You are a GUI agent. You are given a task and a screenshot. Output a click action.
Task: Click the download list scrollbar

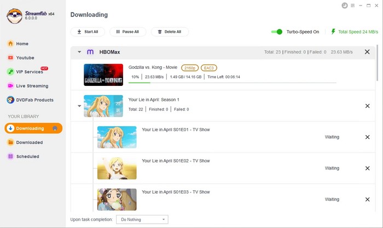click(x=378, y=63)
